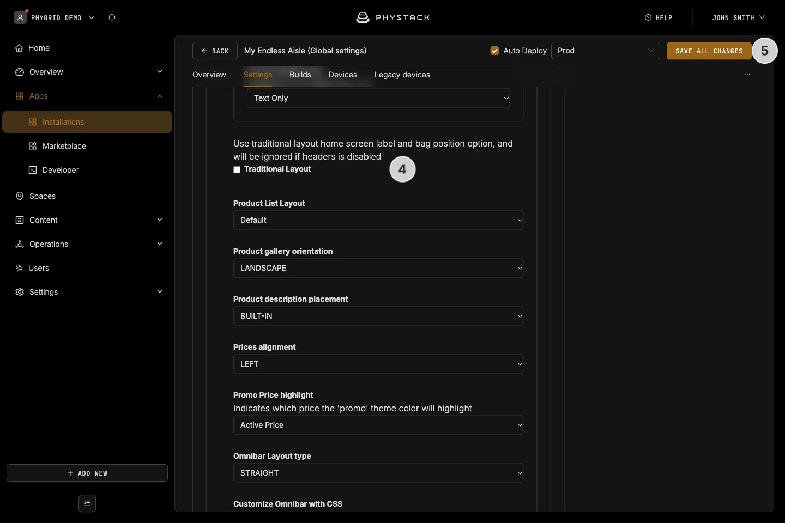Click the Developer terminal icon
The width and height of the screenshot is (785, 523).
click(x=33, y=170)
